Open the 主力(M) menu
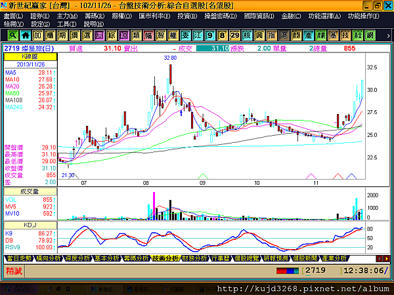The height and width of the screenshot is (295, 394). click(67, 16)
